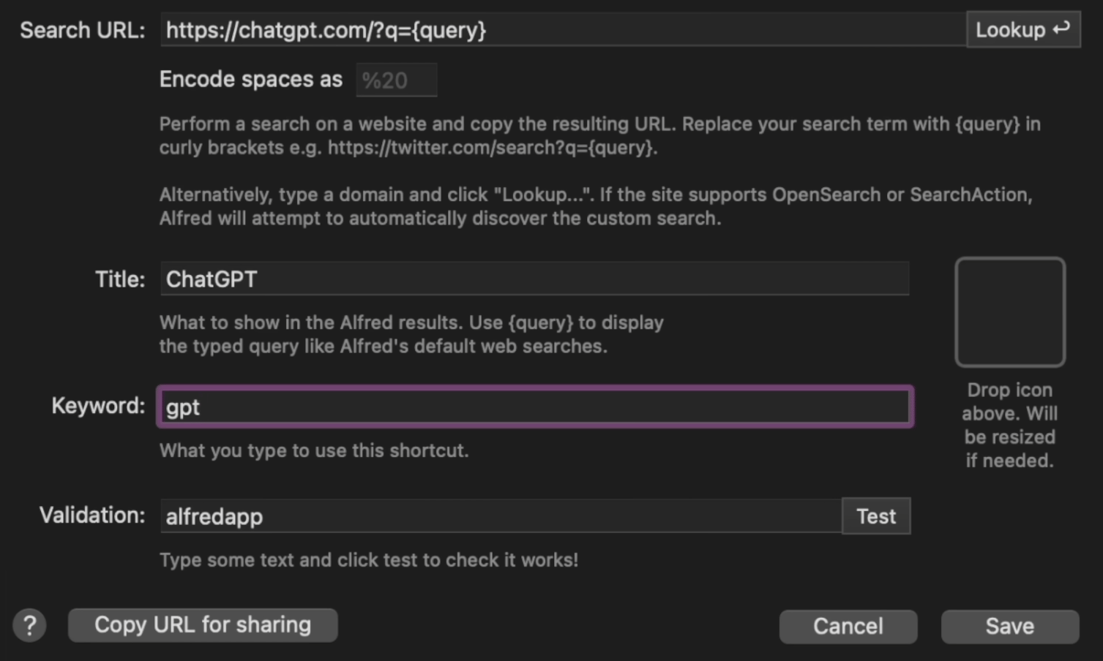This screenshot has height=661, width=1103.
Task: Click the "Drop icon above" hint text
Action: [x=1010, y=426]
